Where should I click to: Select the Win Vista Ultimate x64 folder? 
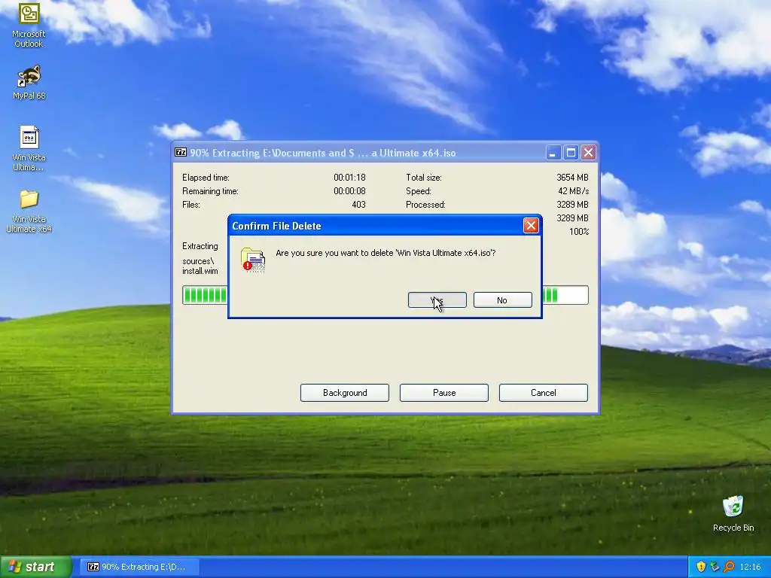[x=29, y=211]
